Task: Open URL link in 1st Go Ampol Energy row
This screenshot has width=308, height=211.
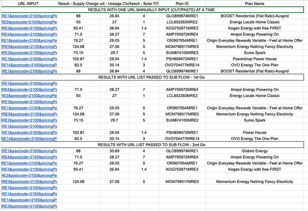Action: [29, 89]
